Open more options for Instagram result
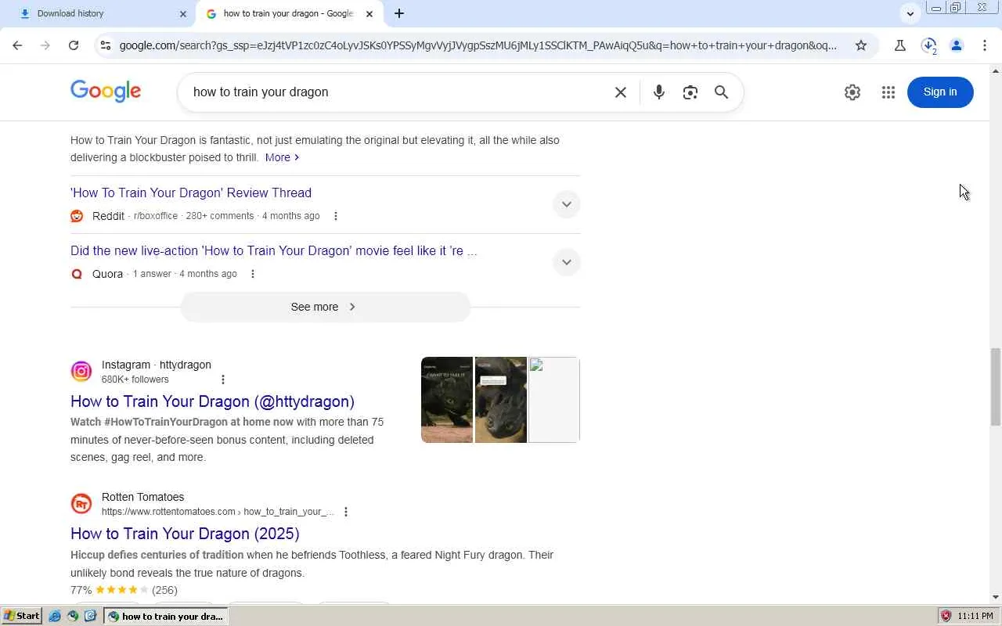The height and width of the screenshot is (626, 1002). [x=223, y=380]
